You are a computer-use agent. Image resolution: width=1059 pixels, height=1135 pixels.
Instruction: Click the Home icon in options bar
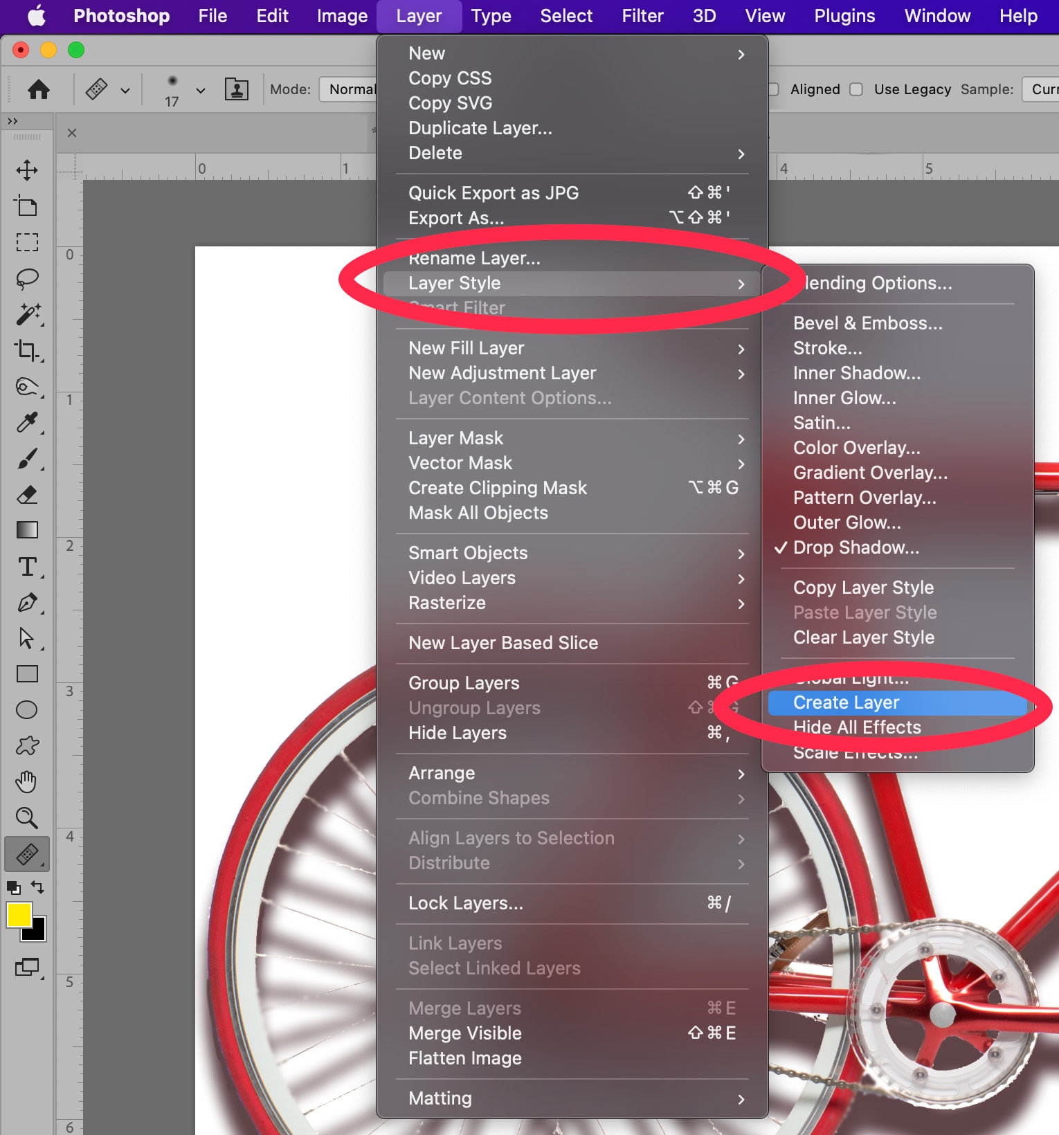[x=39, y=89]
